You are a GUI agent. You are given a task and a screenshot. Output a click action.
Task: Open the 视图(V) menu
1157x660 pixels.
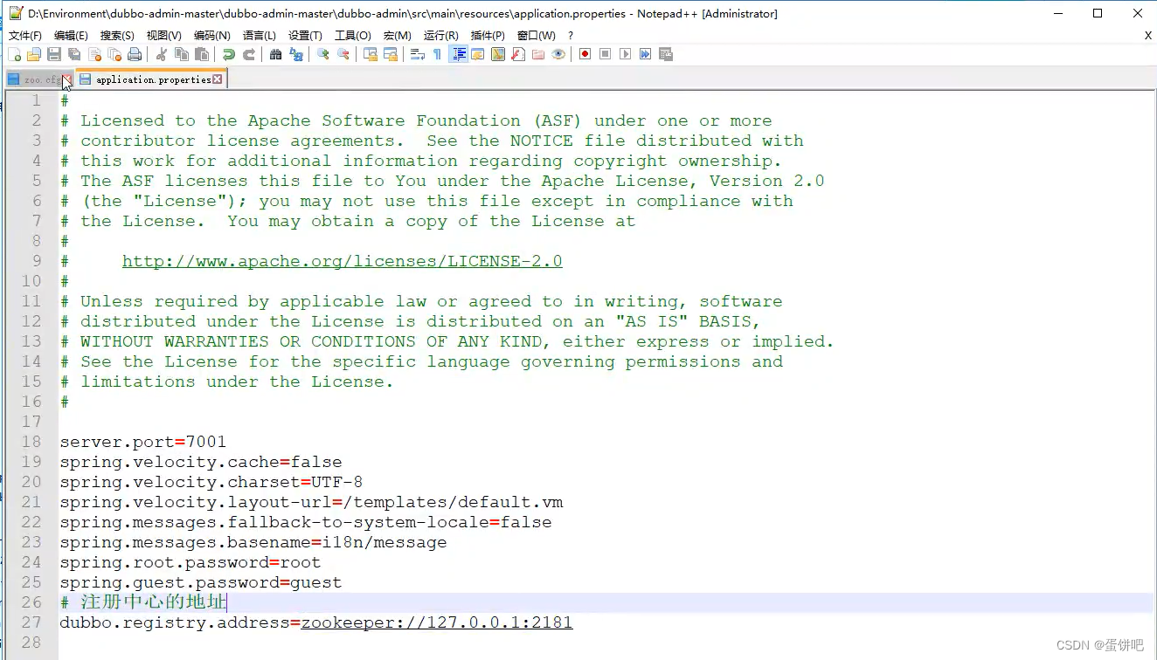(163, 36)
